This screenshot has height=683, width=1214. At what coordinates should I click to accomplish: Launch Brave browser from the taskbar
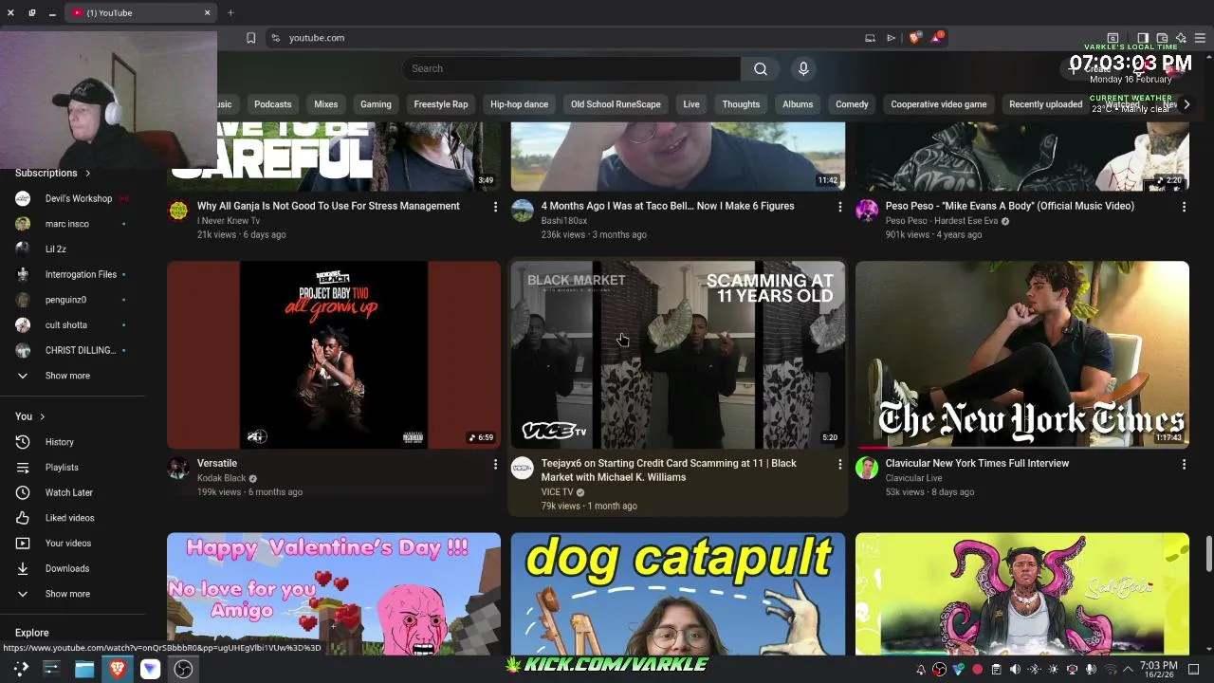click(x=118, y=669)
